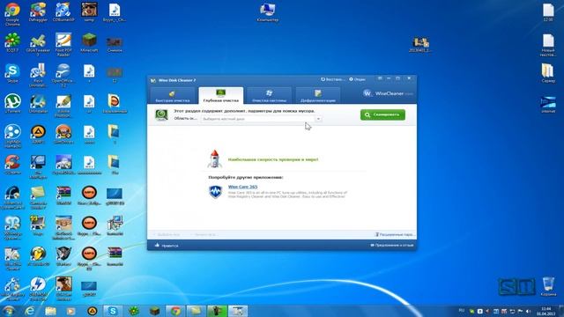Image resolution: width=564 pixels, height=317 pixels.
Task: Open Internet Explorer from taskbar
Action: pos(29,311)
